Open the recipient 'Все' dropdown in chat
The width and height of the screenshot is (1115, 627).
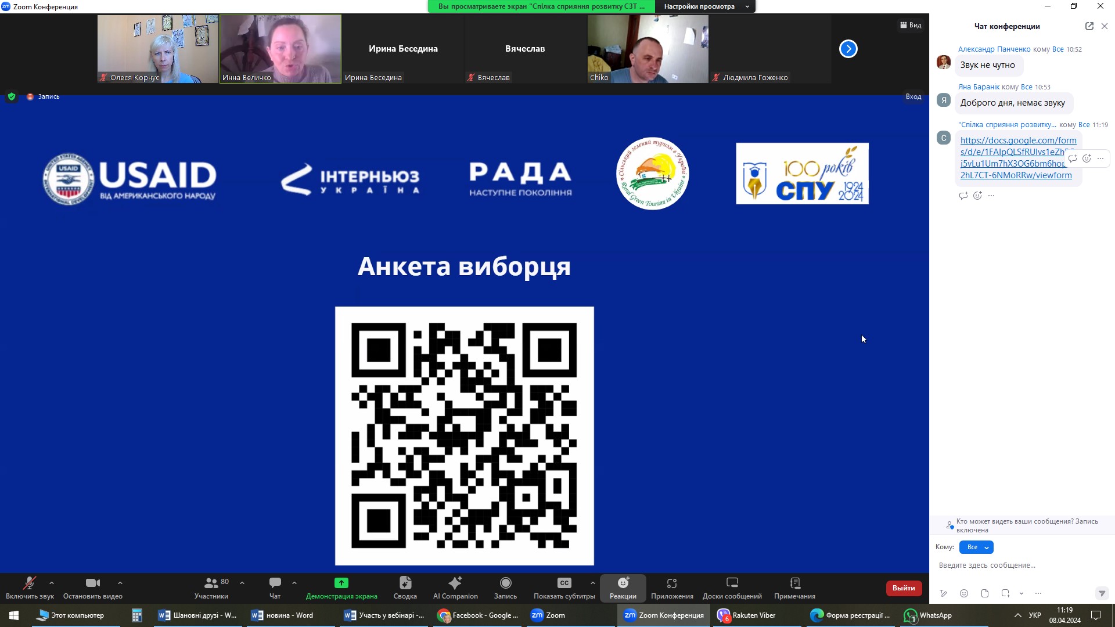(x=976, y=547)
